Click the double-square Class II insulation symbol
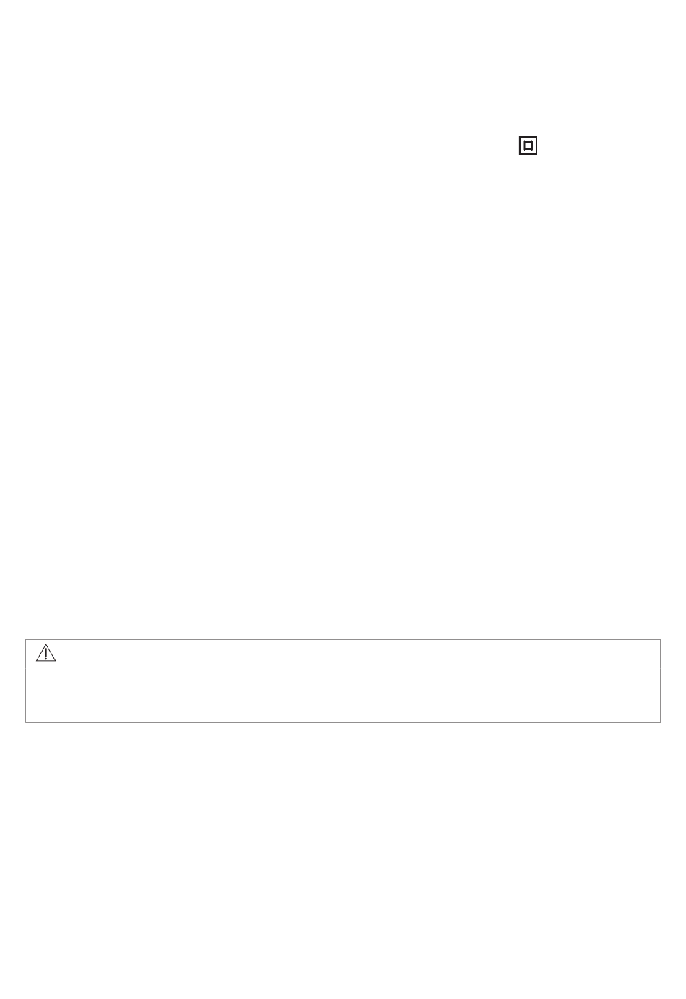Image resolution: width=686 pixels, height=999 pixels. [528, 146]
